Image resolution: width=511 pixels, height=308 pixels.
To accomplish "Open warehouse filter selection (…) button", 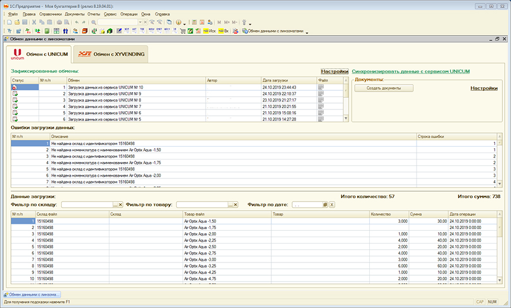I will coord(115,204).
